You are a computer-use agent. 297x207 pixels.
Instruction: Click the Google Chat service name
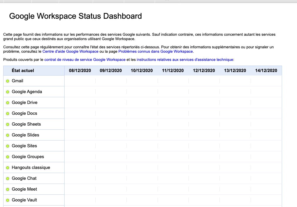24,178
